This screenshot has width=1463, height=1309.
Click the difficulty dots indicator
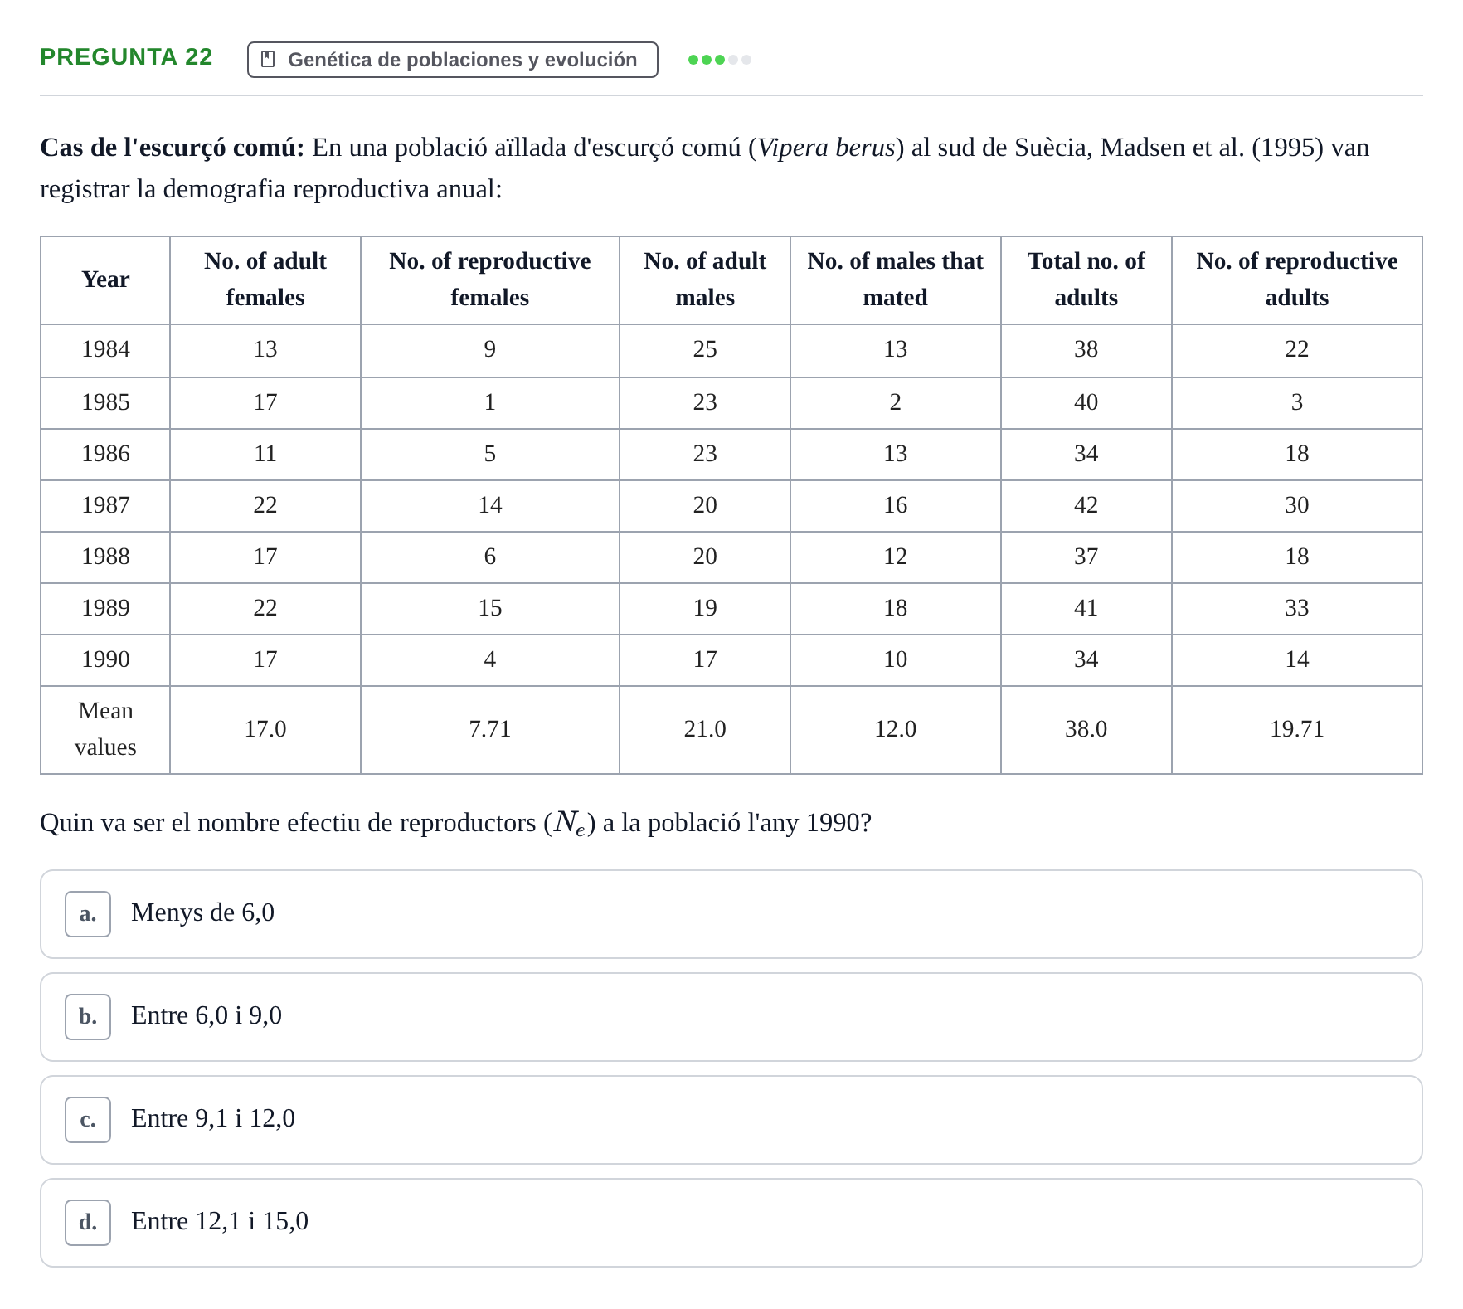720,60
